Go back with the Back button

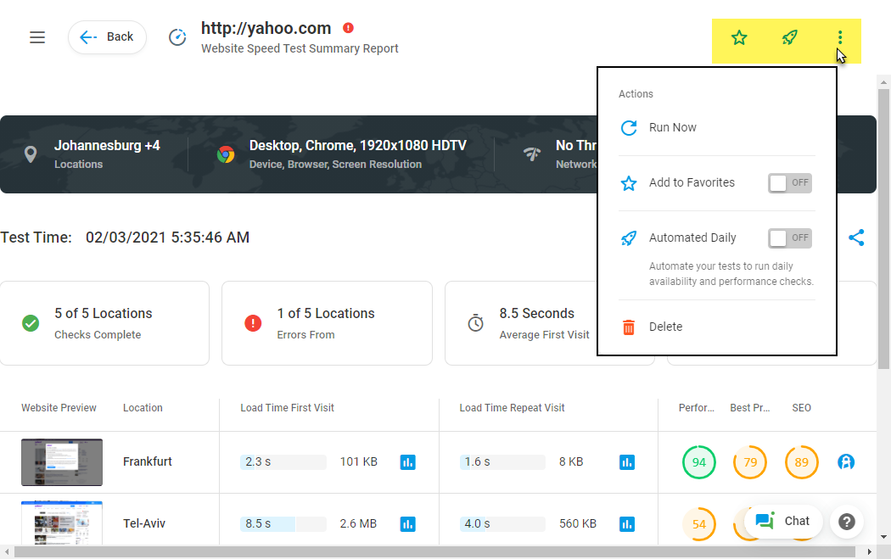(x=107, y=37)
